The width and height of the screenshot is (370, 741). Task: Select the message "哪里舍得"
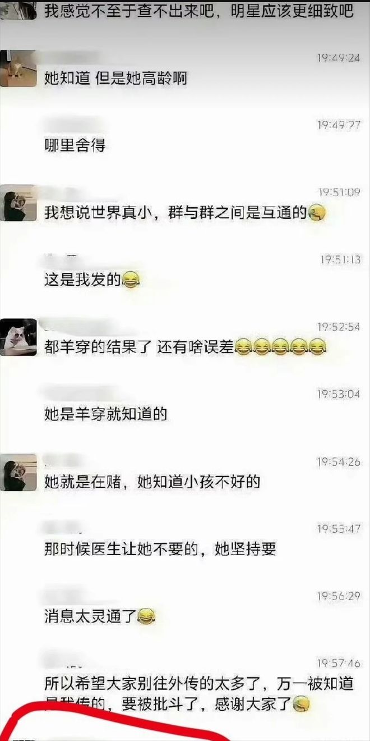[x=75, y=146]
